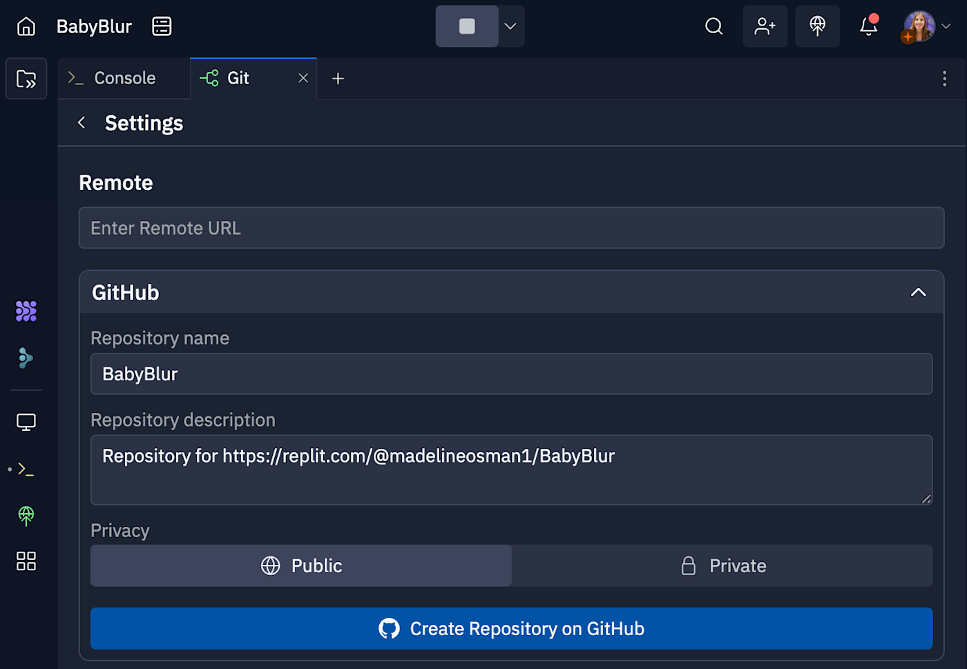Create Repository on GitHub
The image size is (967, 669).
click(511, 628)
